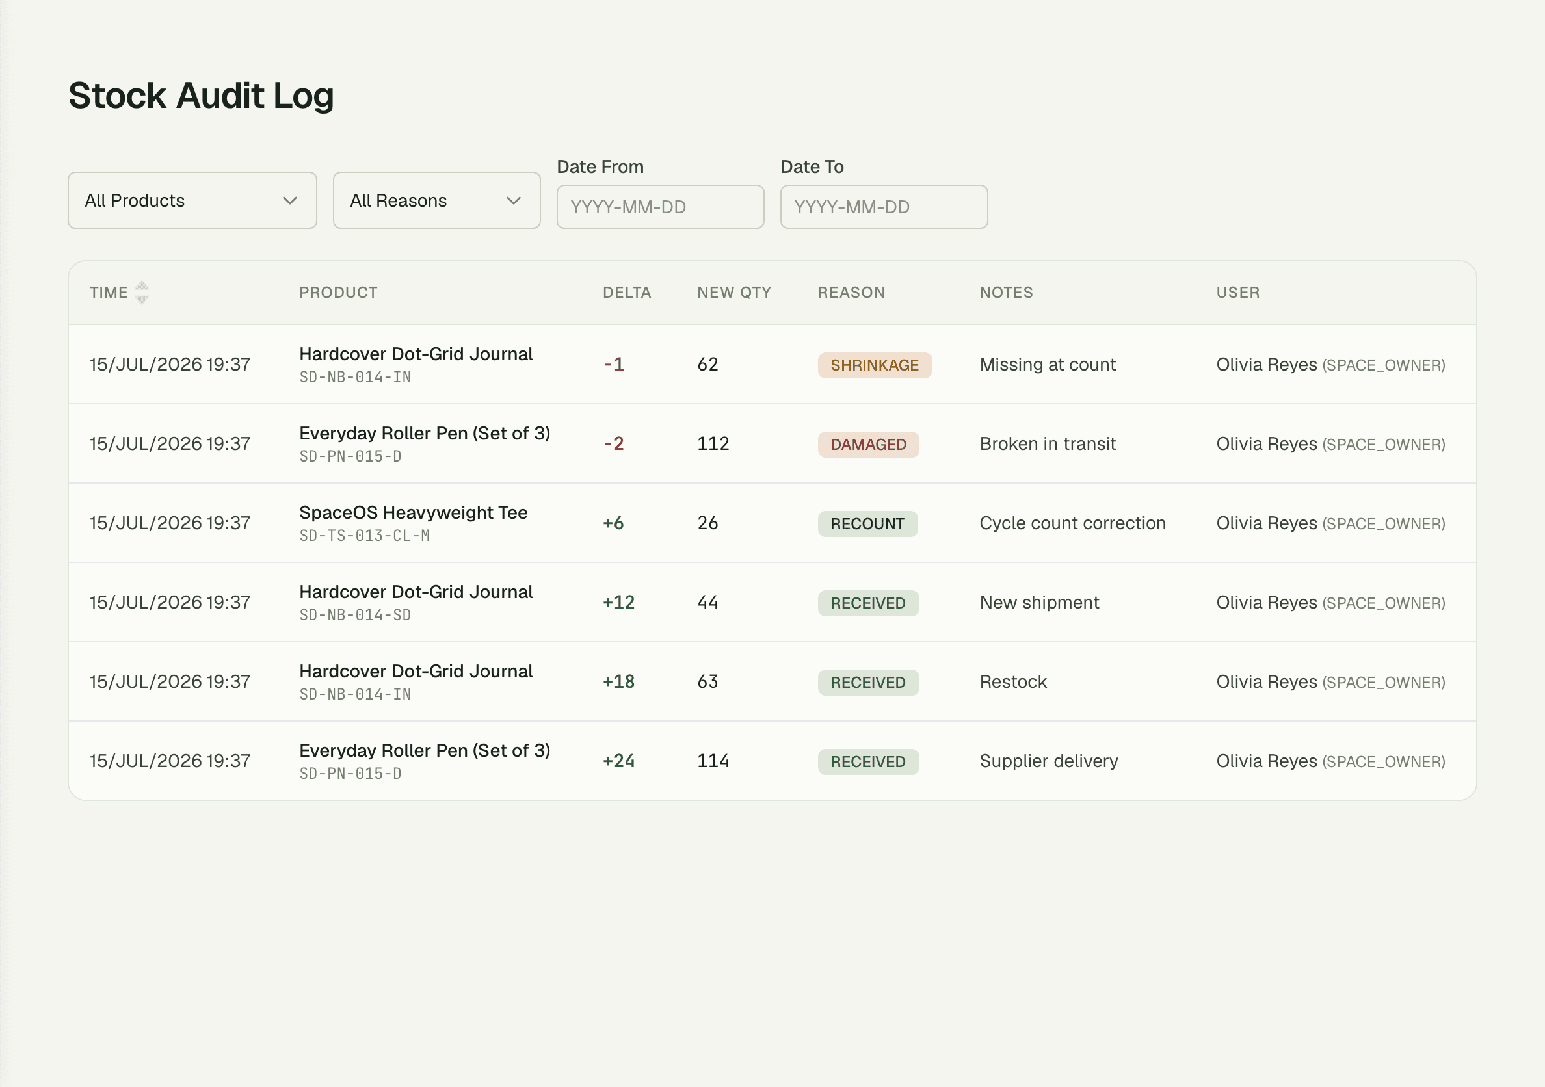Click the New shipment note

pos(1039,603)
